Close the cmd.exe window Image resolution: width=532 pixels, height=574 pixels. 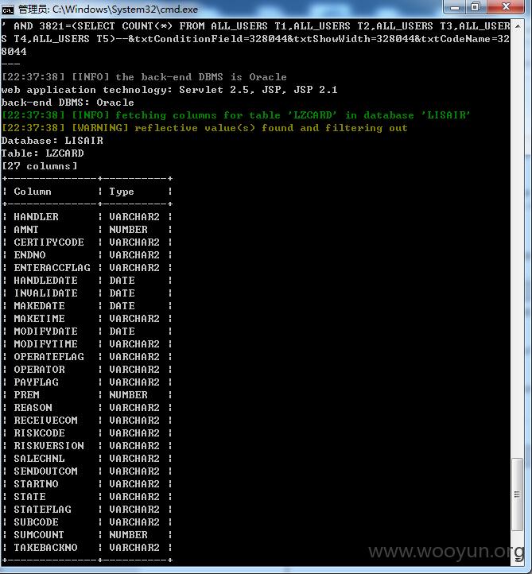point(507,7)
